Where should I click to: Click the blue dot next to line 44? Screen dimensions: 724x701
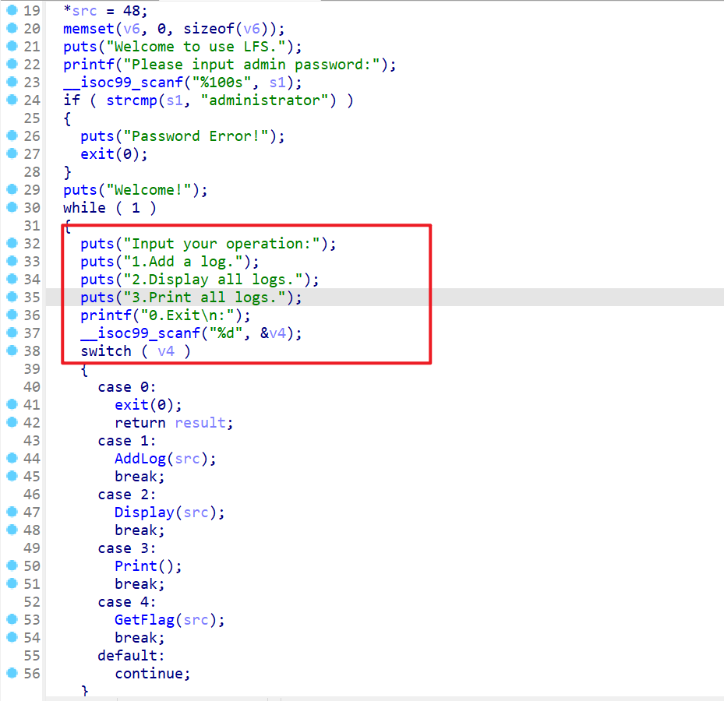coord(11,458)
